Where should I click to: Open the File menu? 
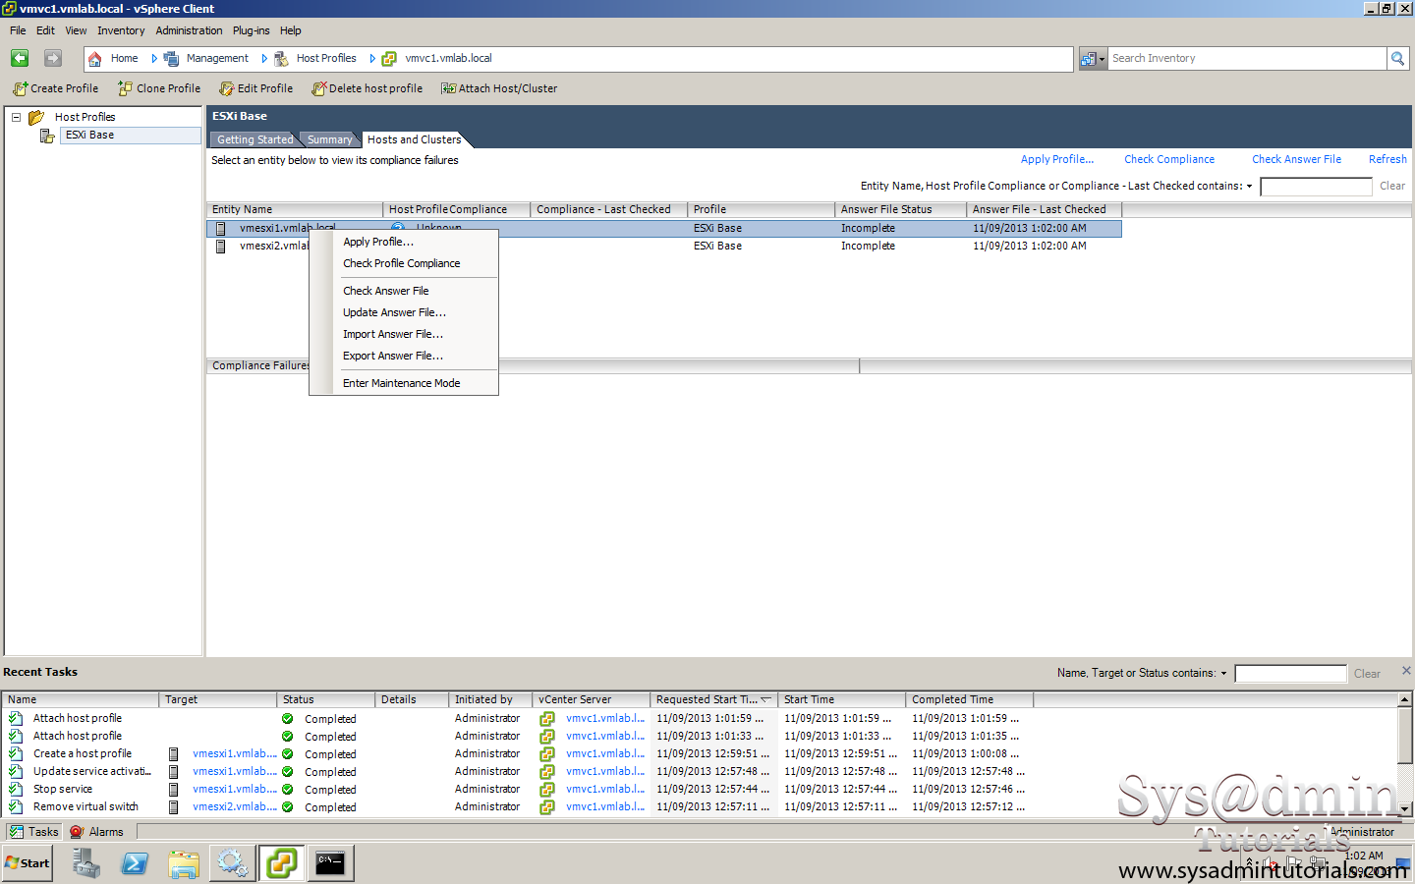pyautogui.click(x=18, y=30)
